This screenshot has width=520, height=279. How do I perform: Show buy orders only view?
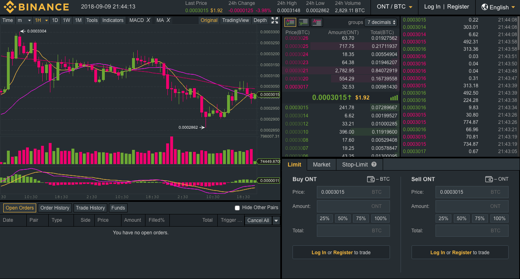click(x=303, y=22)
